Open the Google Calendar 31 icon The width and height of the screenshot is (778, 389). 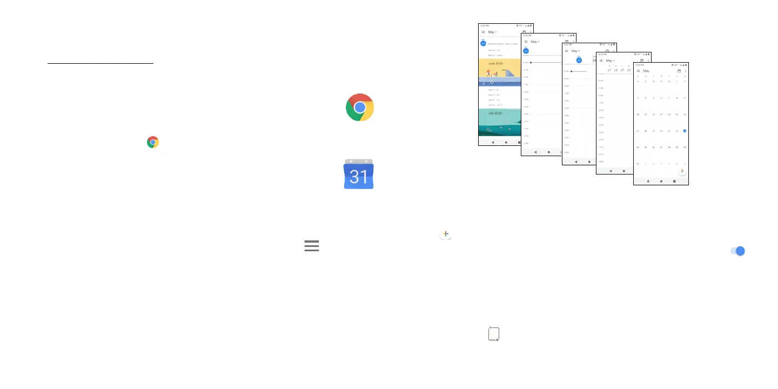[359, 175]
